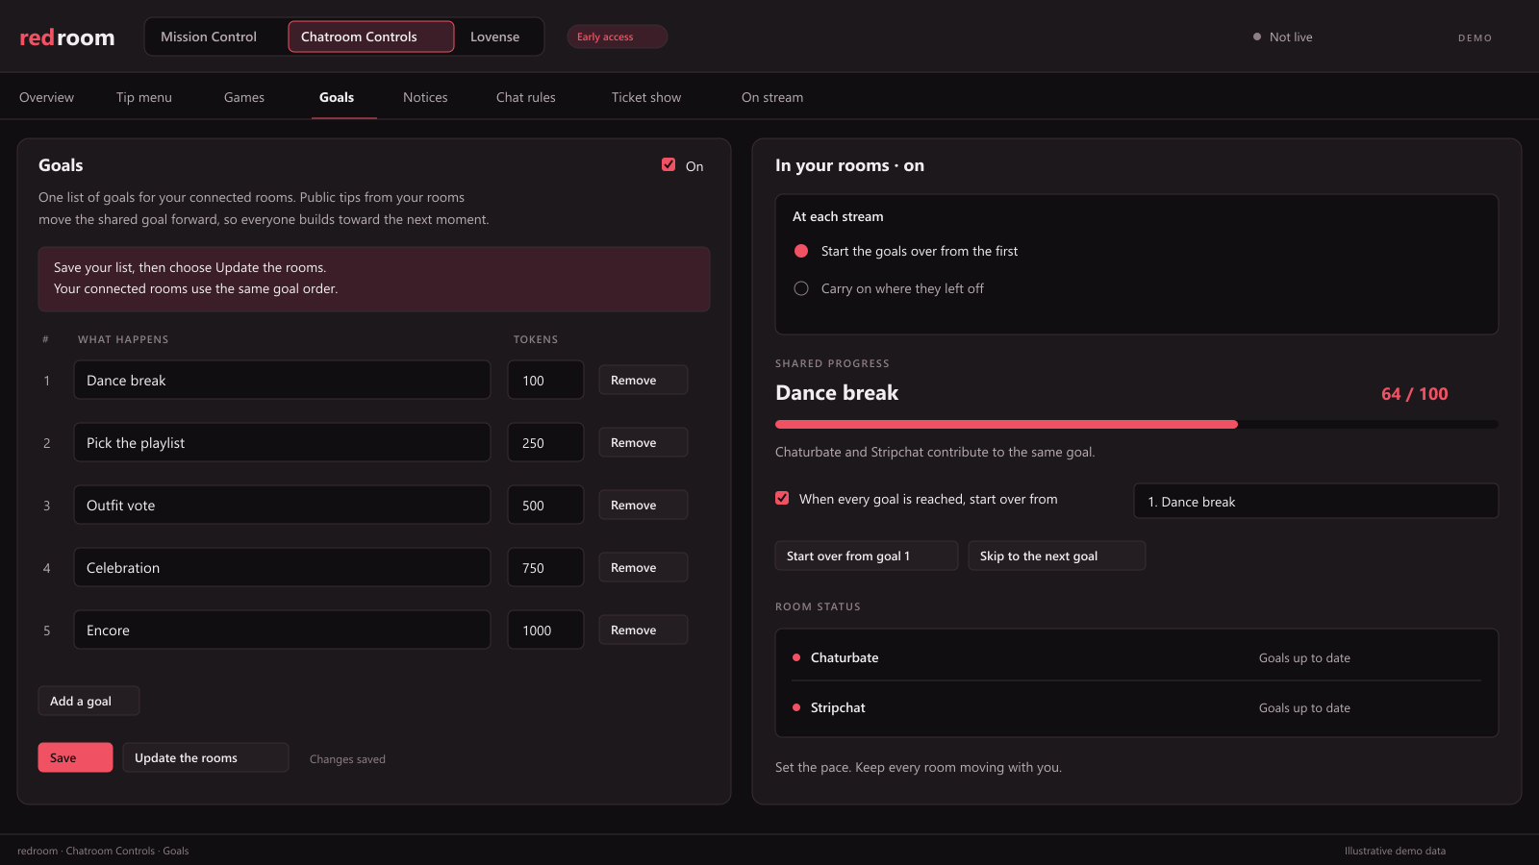
Task: Click the 64 / 100 progress value
Action: [1414, 393]
